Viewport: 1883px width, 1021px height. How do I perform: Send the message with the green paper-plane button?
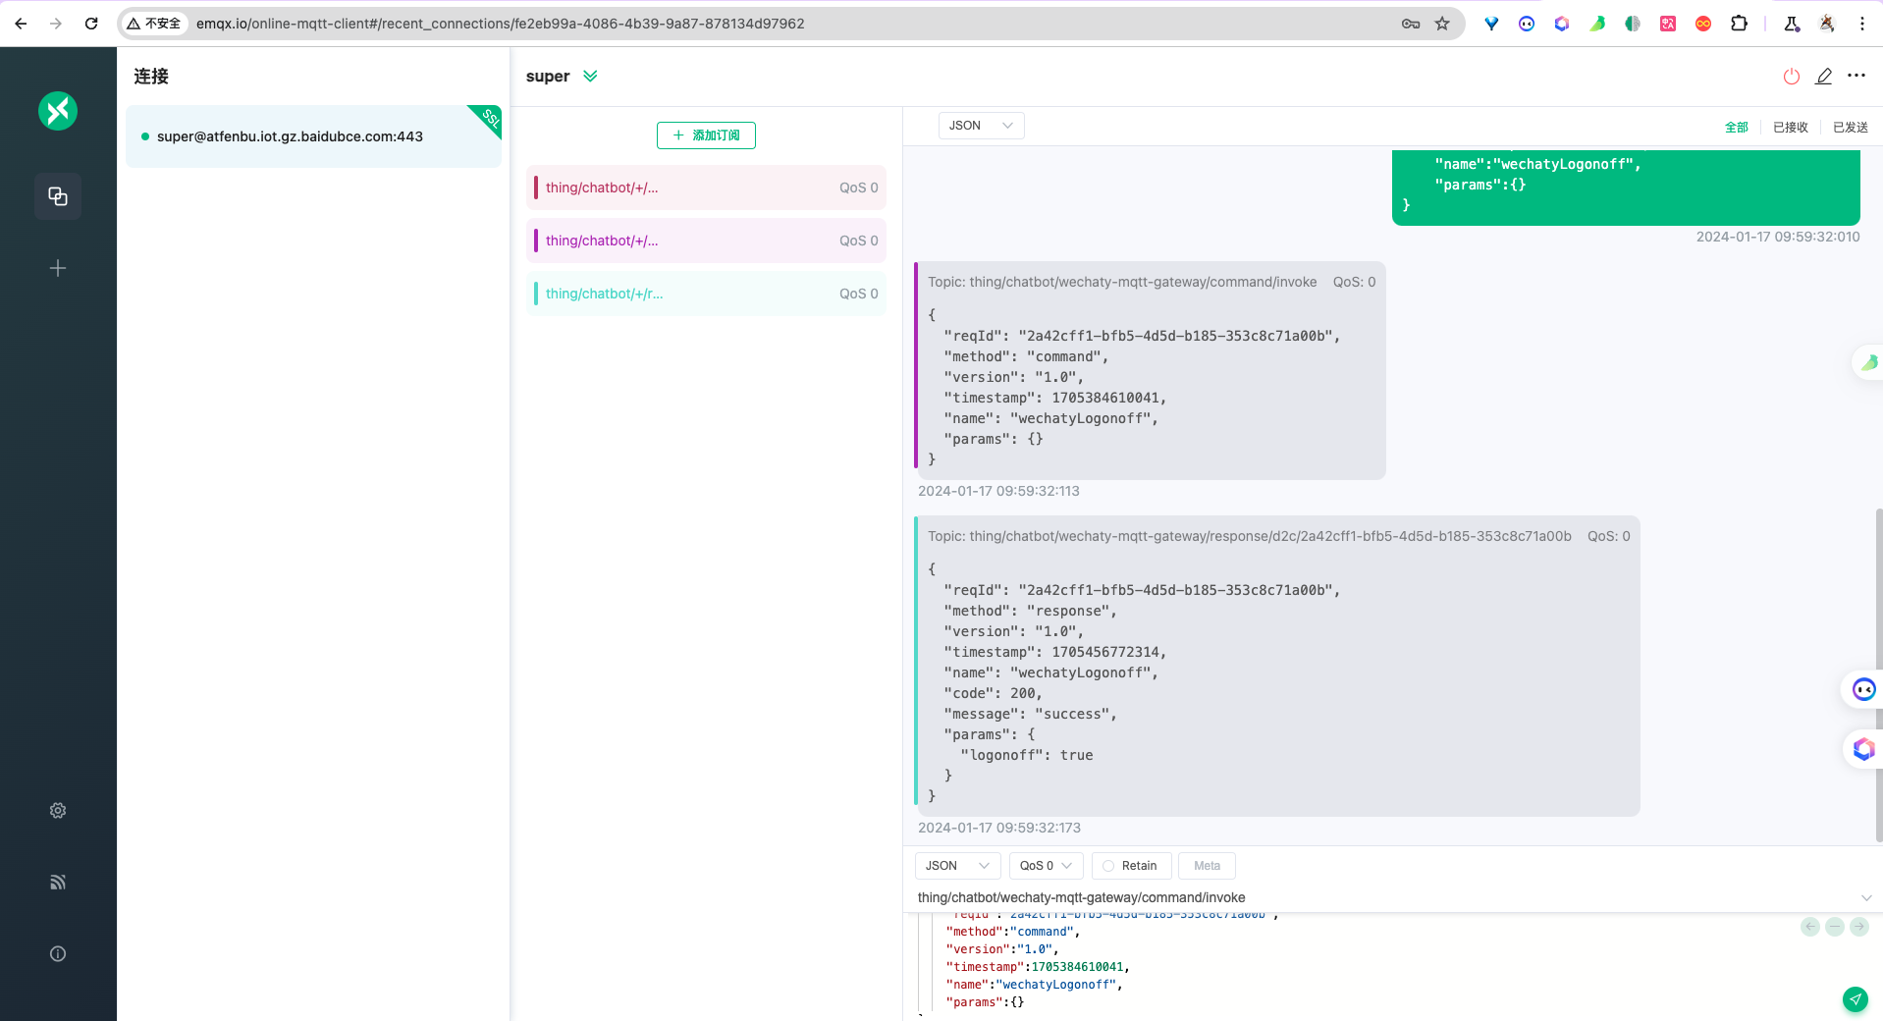click(x=1855, y=999)
